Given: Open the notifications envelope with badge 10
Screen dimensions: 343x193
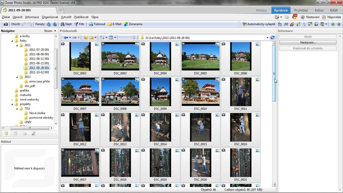Looking at the screenshot, I should pyautogui.click(x=294, y=17).
